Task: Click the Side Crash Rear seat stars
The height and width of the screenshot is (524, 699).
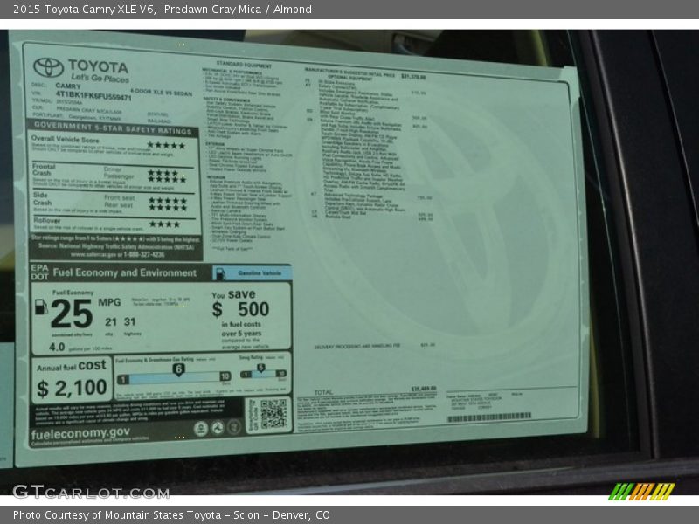Action: (x=168, y=207)
